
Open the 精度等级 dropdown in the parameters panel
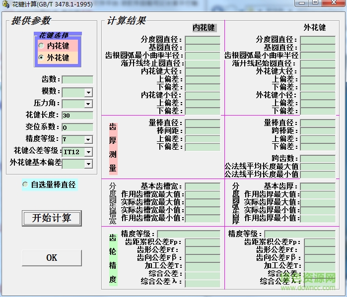point(88,140)
